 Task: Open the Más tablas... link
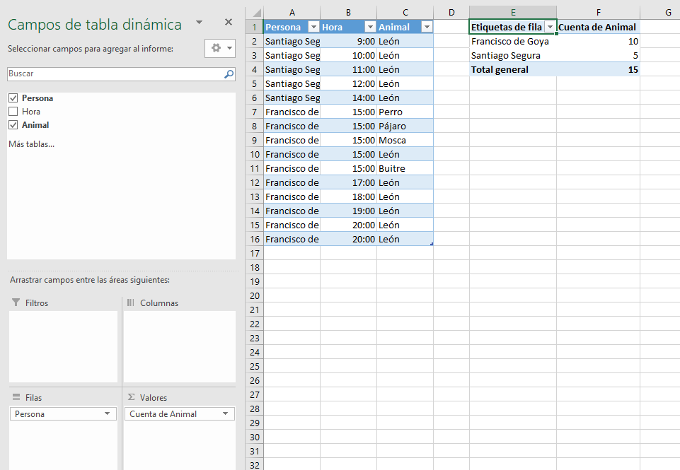31,144
